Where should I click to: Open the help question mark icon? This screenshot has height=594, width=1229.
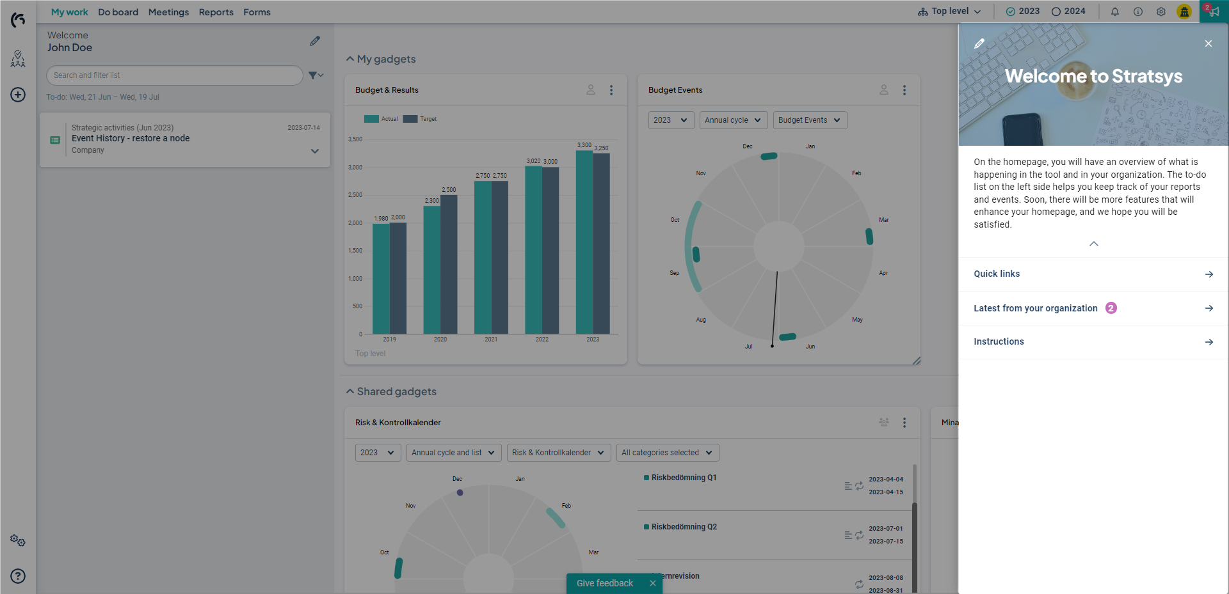coord(18,576)
